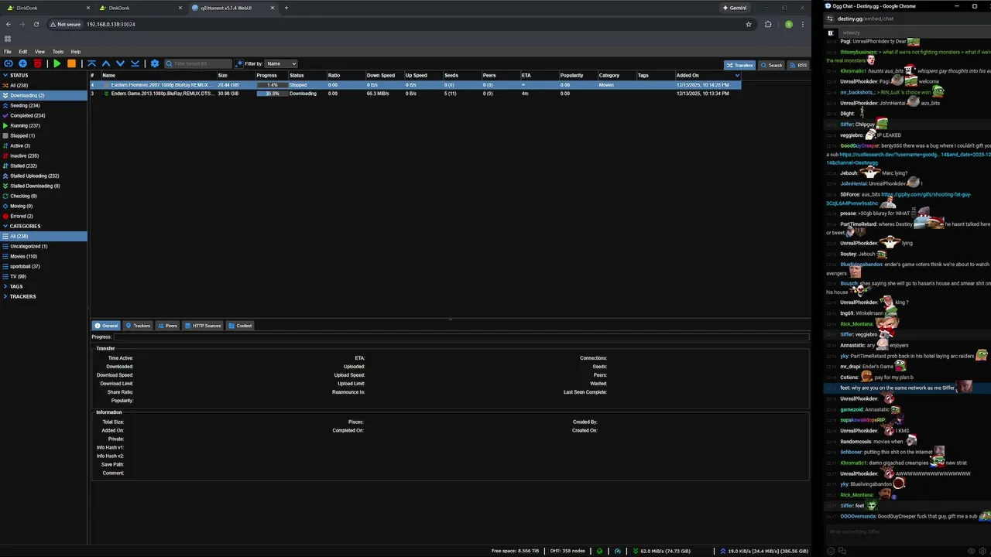Sort by the Added On column header
This screenshot has height=557, width=991.
point(708,75)
